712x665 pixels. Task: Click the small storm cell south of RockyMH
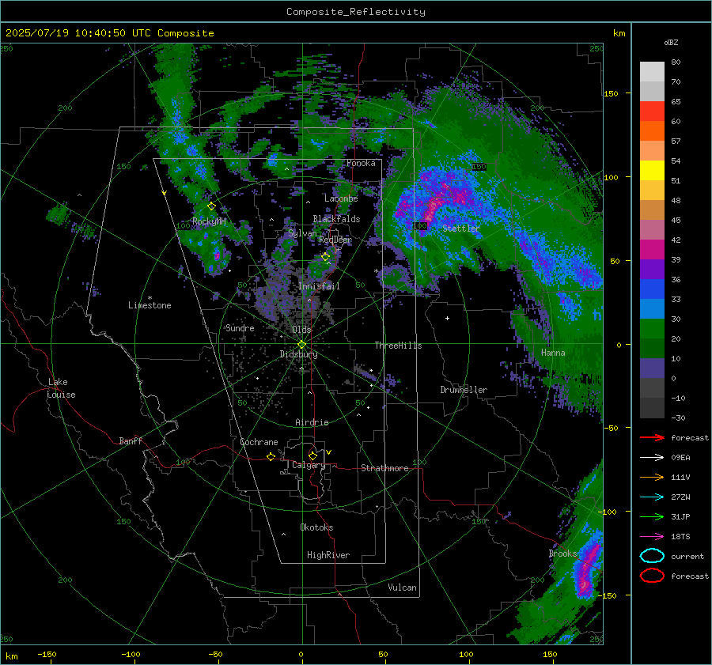(x=217, y=255)
